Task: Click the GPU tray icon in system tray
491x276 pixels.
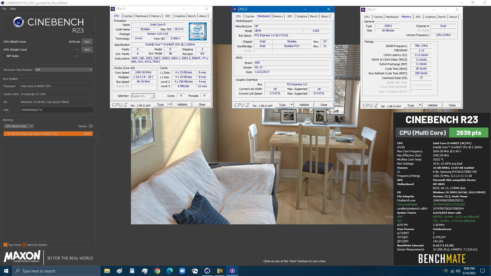Action: (x=445, y=271)
